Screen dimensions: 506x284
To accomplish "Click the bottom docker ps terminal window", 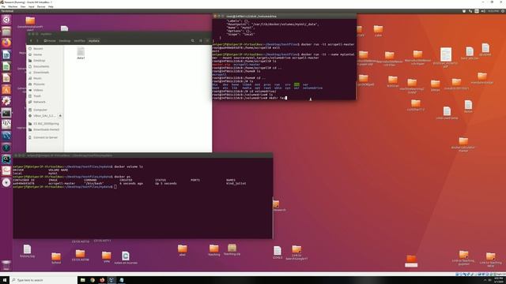I will point(142,196).
